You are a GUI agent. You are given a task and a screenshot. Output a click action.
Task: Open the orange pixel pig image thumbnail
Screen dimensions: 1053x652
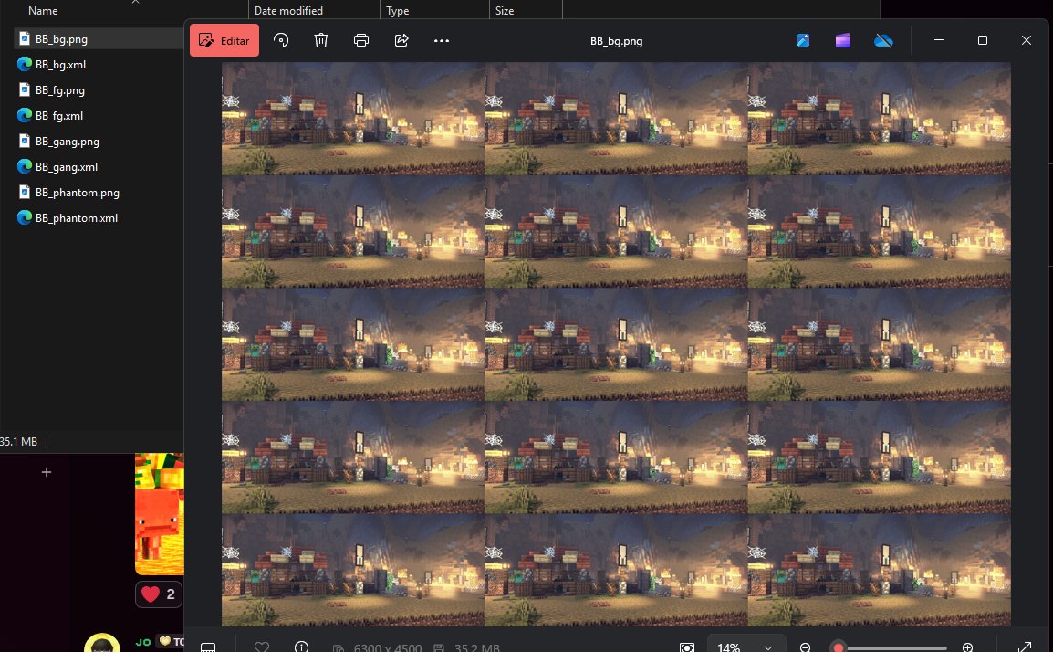160,514
